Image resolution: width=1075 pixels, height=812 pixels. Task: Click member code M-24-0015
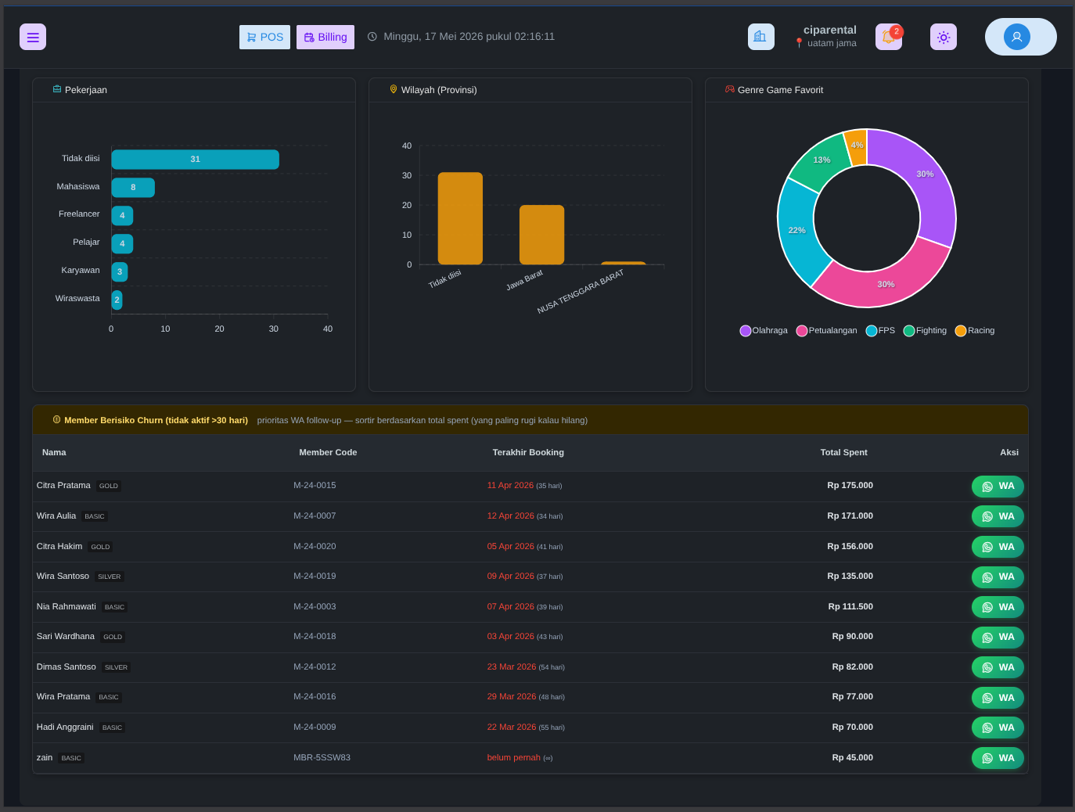coord(315,485)
